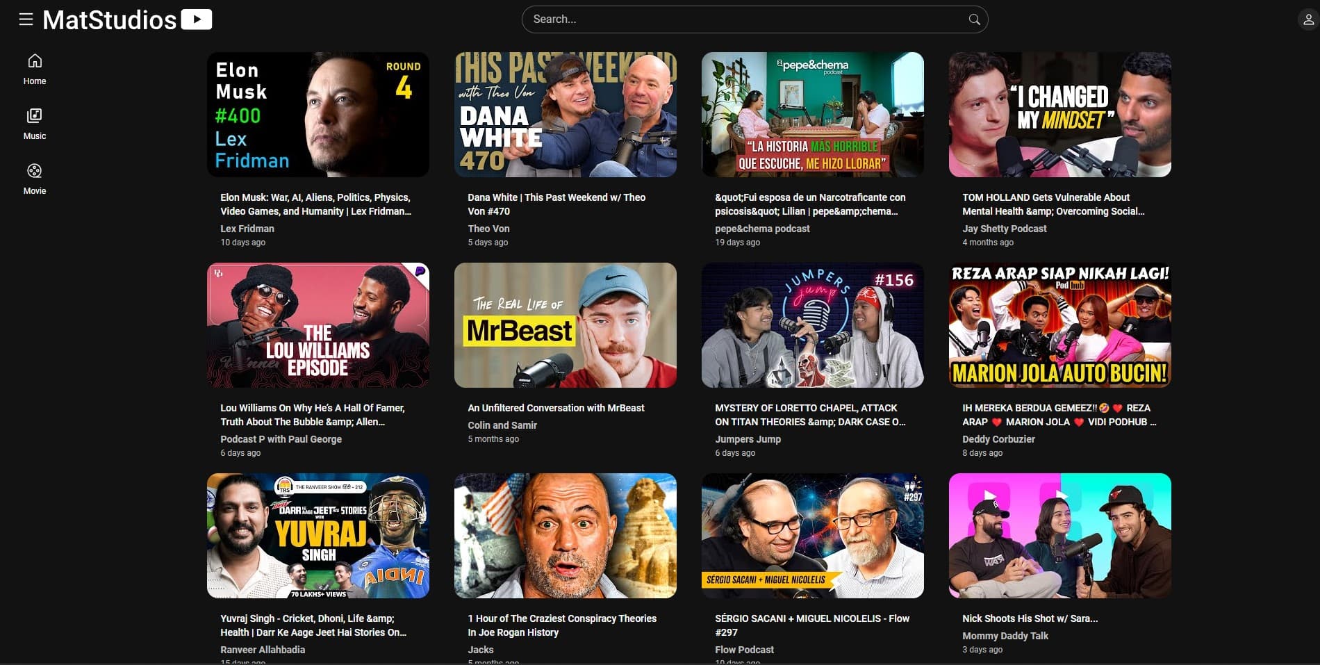Click "5 months ago" under Colin and Samir
Viewport: 1320px width, 665px height.
pos(493,439)
